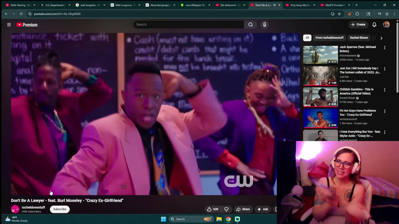Click the install app icon in address bar
Viewport: 399px width, 224px height.
[x=333, y=14]
